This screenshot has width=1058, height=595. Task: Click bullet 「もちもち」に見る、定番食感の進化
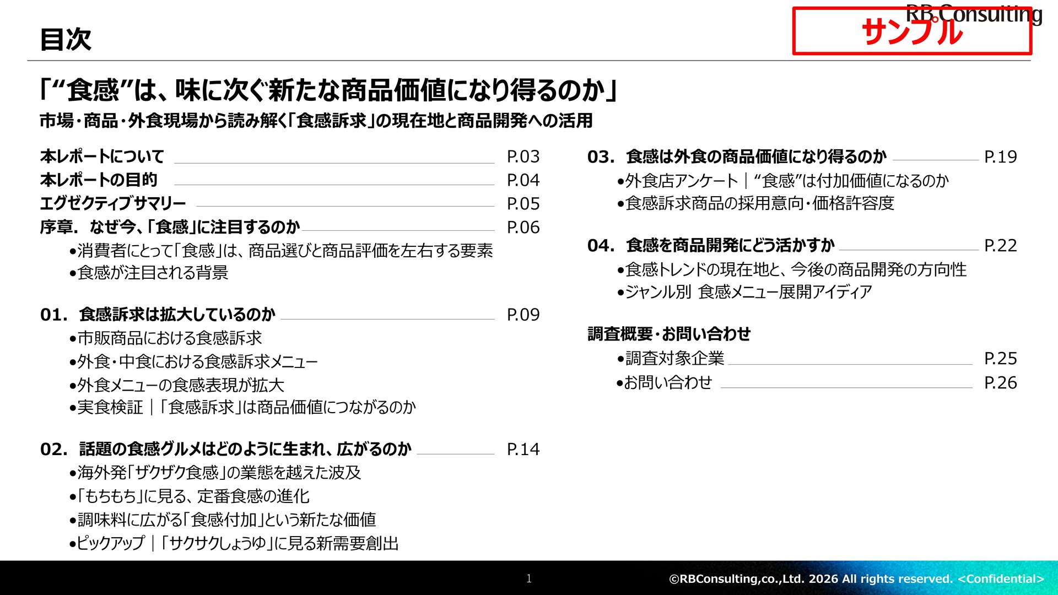click(189, 496)
